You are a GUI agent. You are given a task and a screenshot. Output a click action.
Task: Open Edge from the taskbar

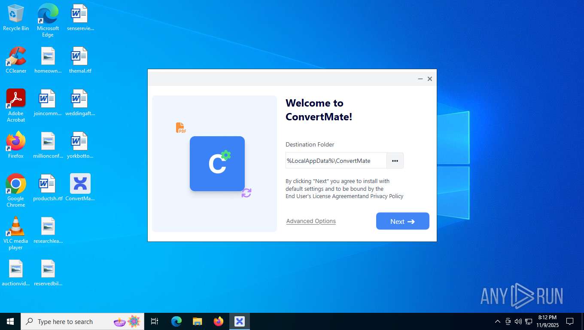click(176, 321)
